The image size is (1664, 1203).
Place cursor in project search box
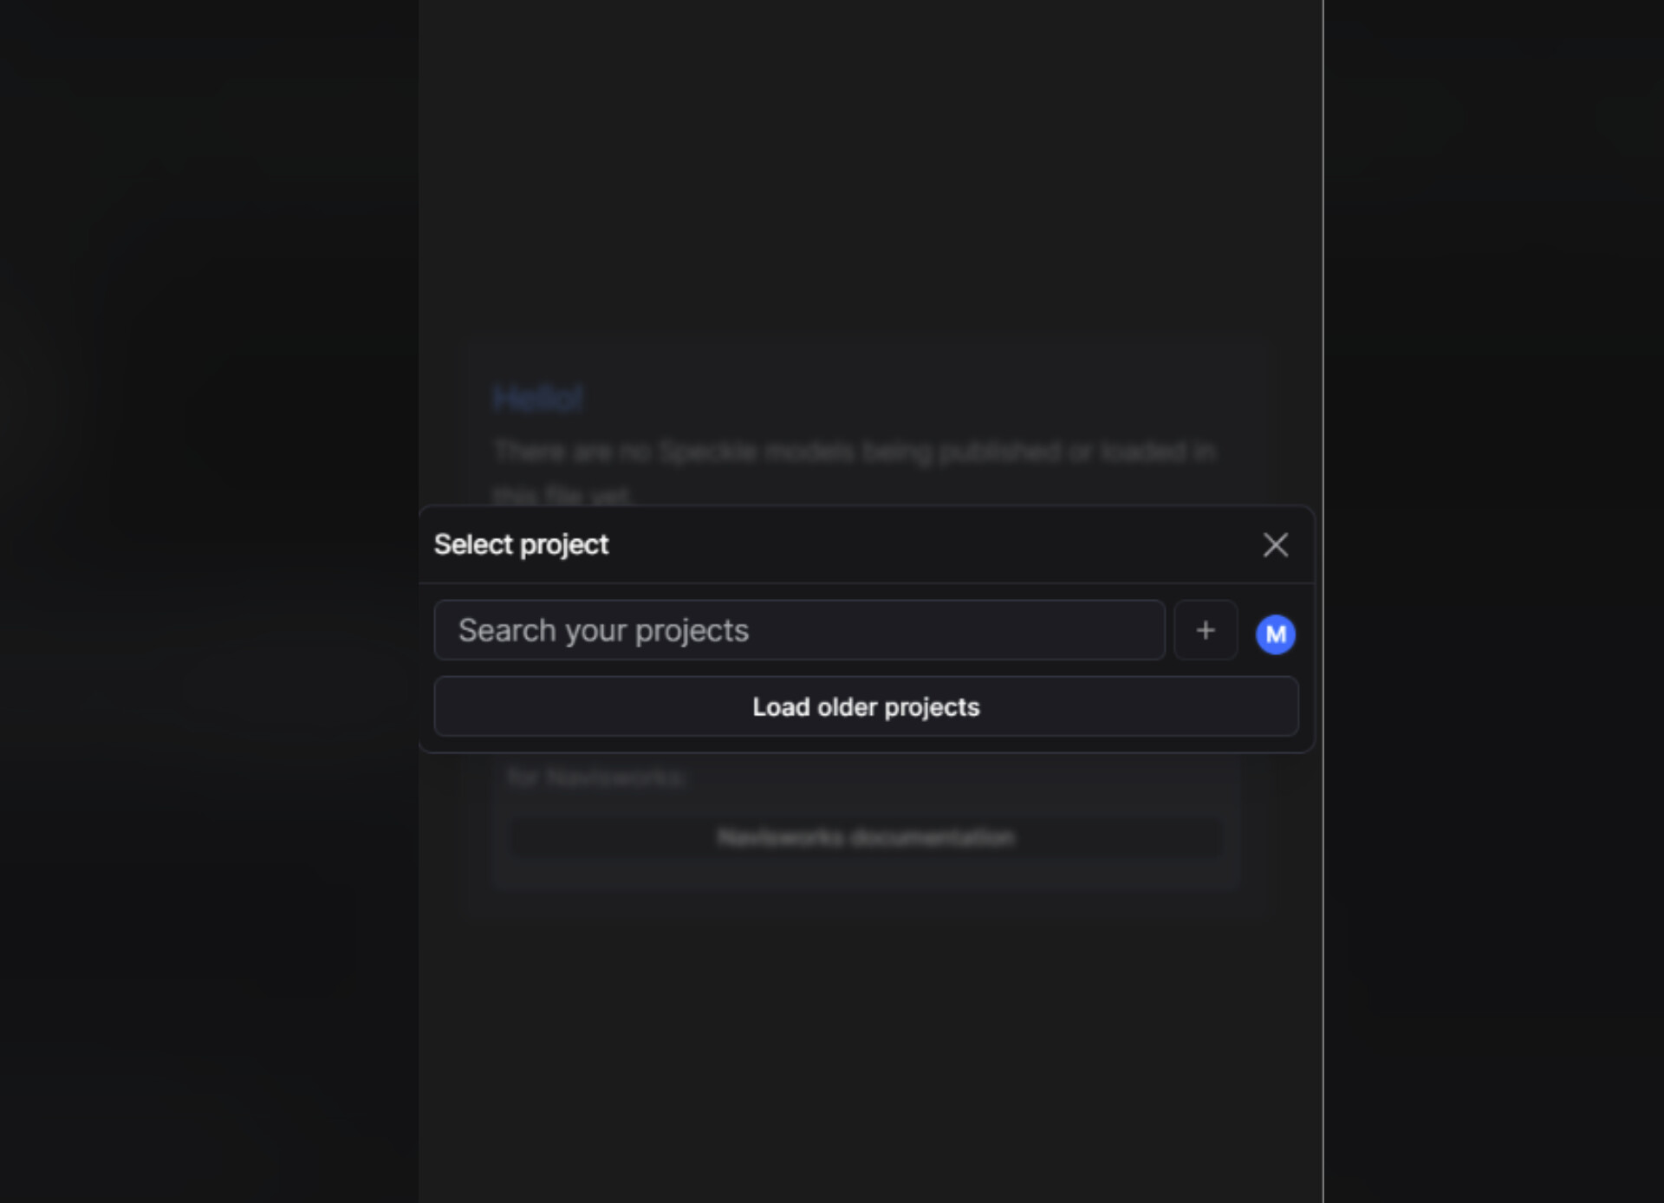pos(799,630)
